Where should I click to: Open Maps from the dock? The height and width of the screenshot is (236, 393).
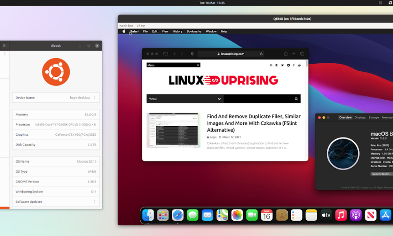pos(222,215)
